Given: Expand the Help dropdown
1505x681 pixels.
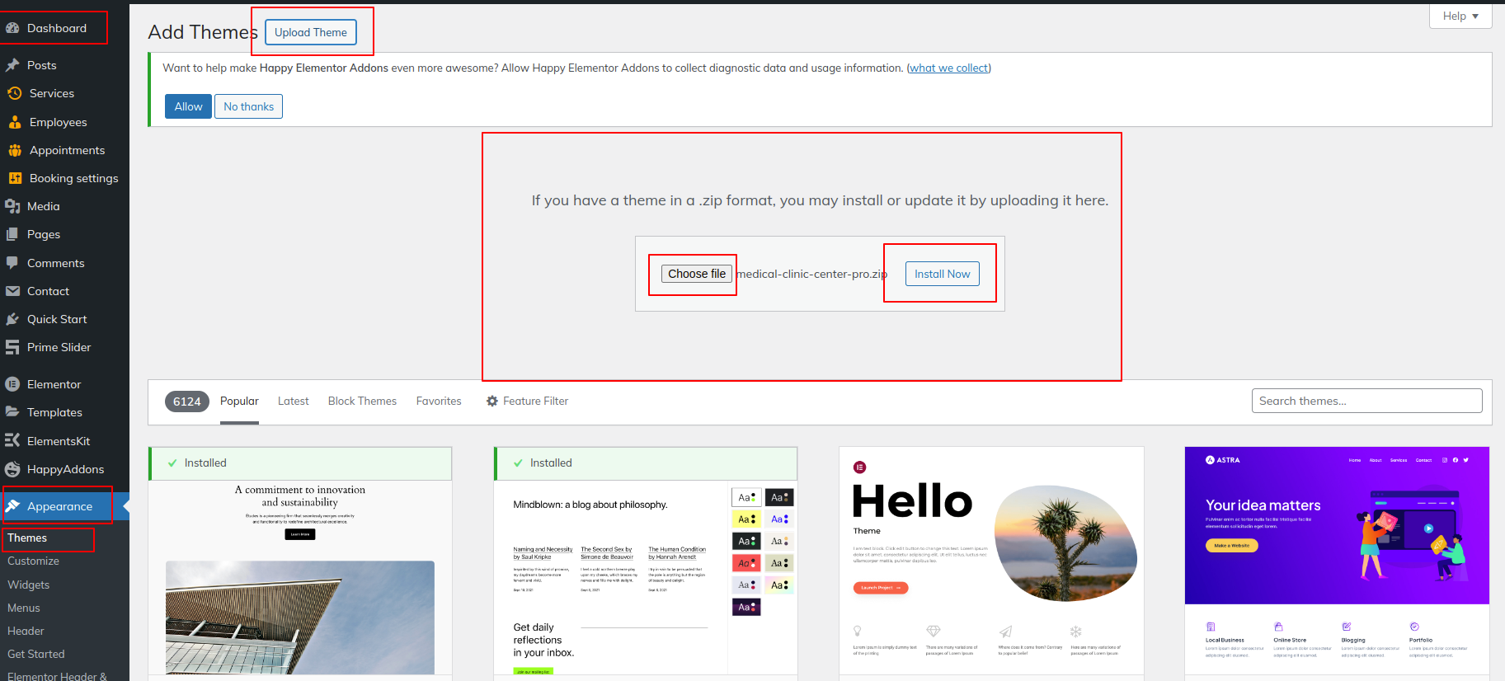Looking at the screenshot, I should tap(1460, 16).
